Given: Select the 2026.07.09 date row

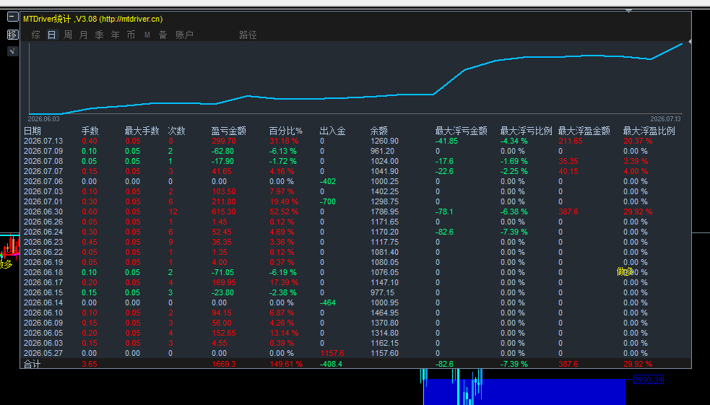Looking at the screenshot, I should 43,151.
